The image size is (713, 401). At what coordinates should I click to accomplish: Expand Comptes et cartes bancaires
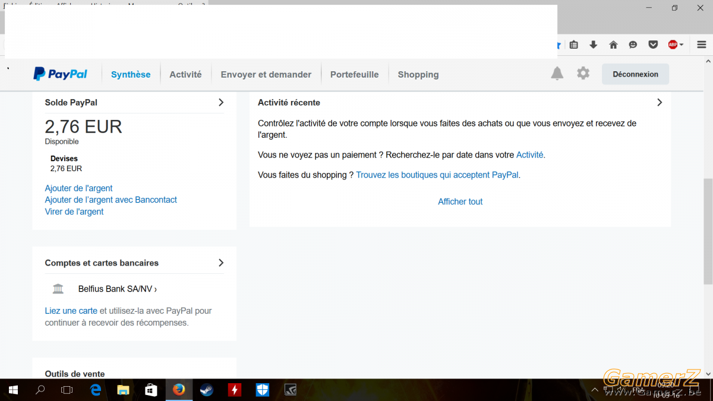point(221,263)
